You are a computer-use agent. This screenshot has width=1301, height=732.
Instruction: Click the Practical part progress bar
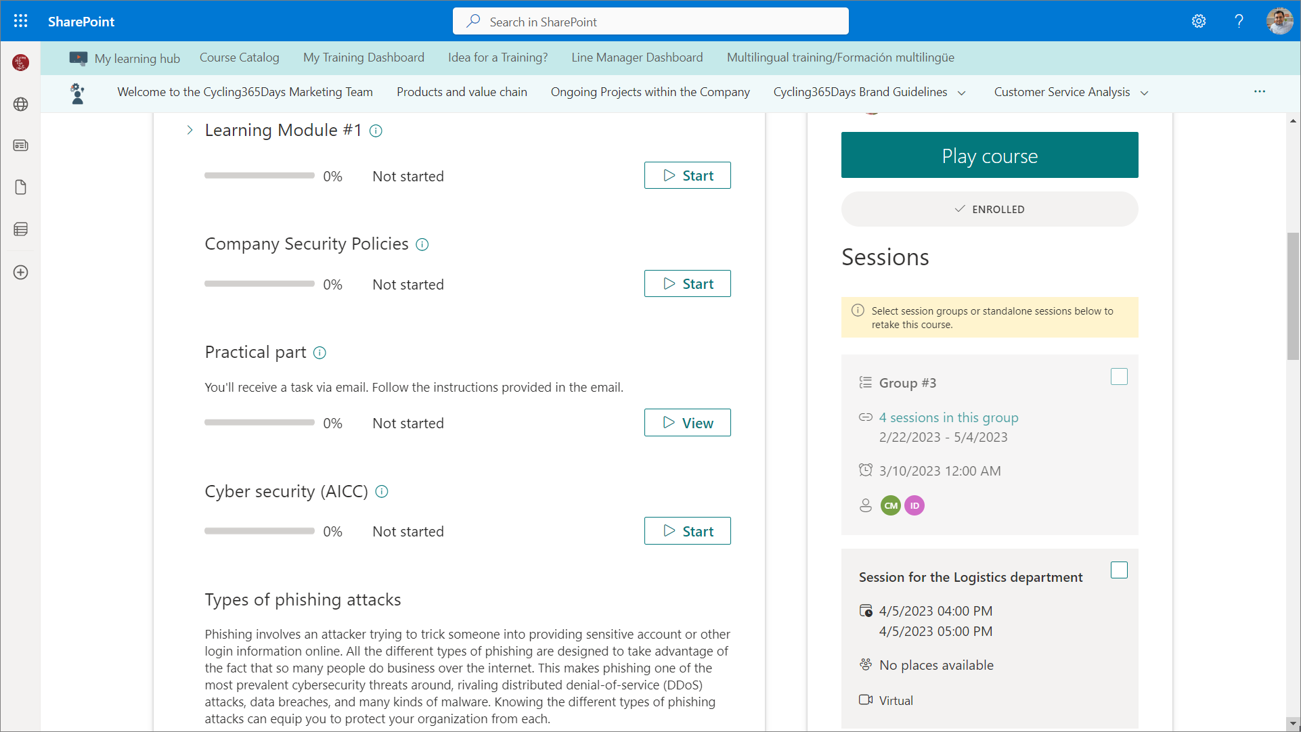click(x=259, y=423)
